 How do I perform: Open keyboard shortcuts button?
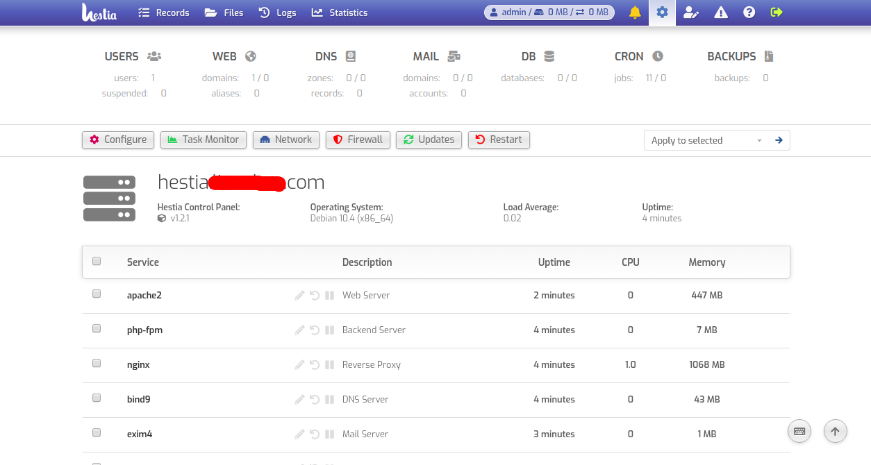click(799, 431)
